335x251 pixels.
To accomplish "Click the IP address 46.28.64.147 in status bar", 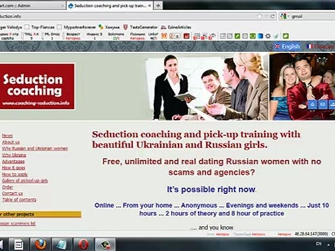I will pyautogui.click(x=311, y=234).
